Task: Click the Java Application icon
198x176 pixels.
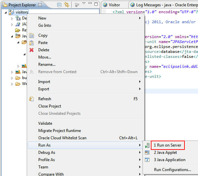Action: [147, 160]
